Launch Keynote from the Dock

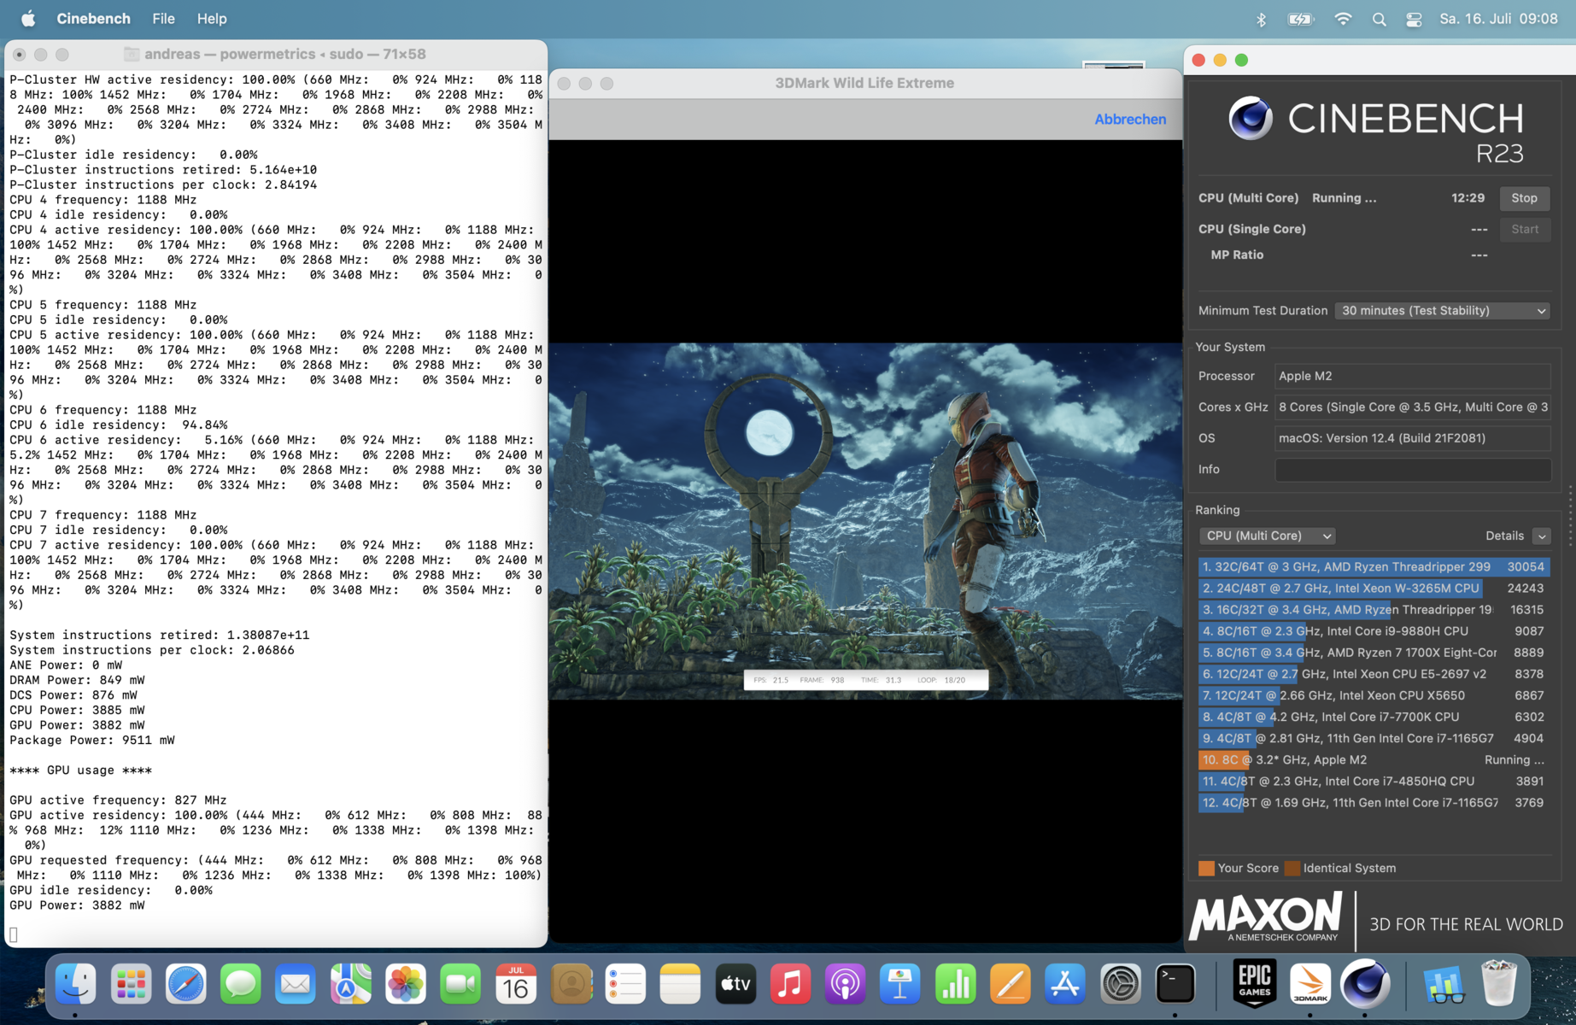pyautogui.click(x=900, y=984)
